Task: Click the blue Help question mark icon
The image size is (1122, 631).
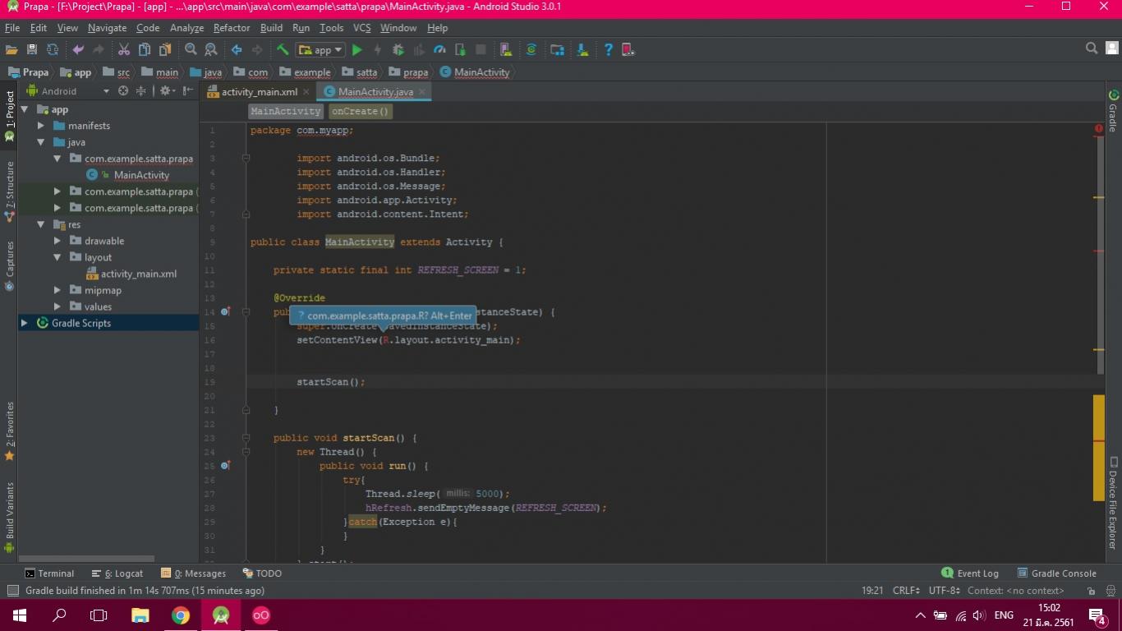Action: [608, 50]
